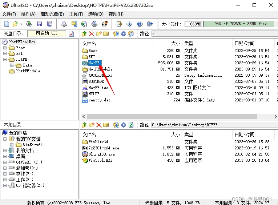Screen dimensions: 278x205
Task: Click the 668MB total size box
Action: [193, 24]
